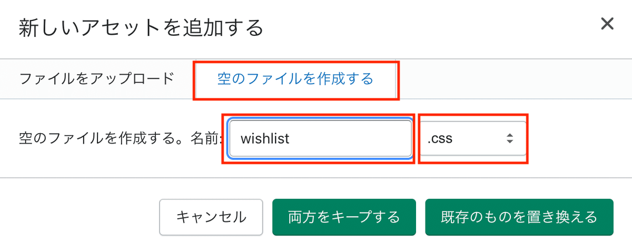
Task: Click the up-down arrows on extension selector
Action: tap(509, 139)
